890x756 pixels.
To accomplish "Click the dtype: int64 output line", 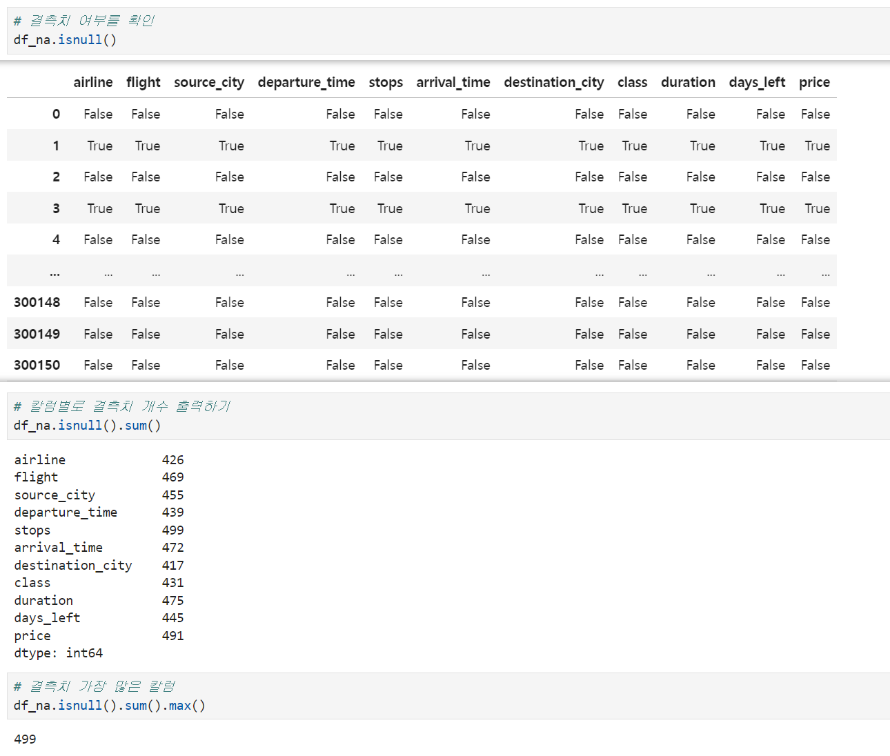I will (x=59, y=653).
